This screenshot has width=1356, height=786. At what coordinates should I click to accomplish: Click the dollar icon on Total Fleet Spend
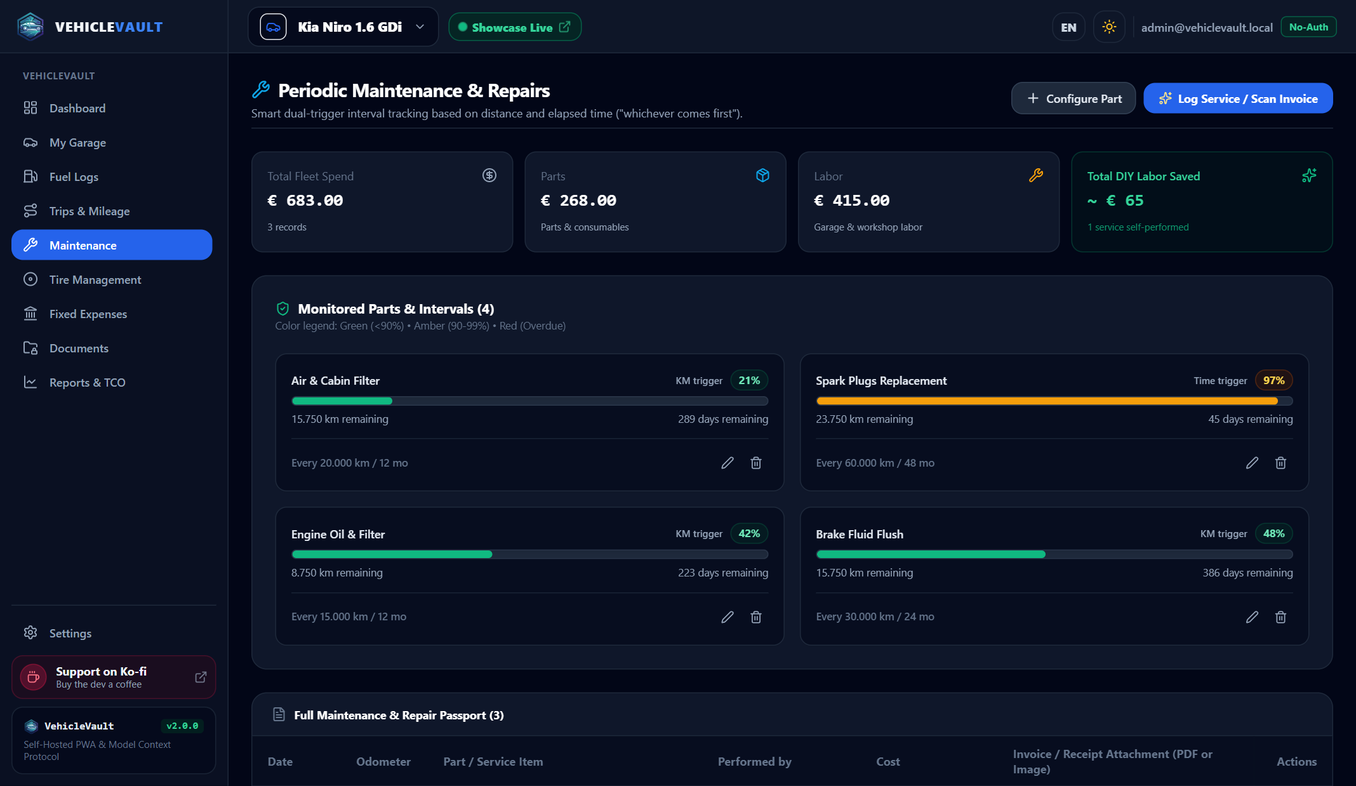pyautogui.click(x=489, y=175)
